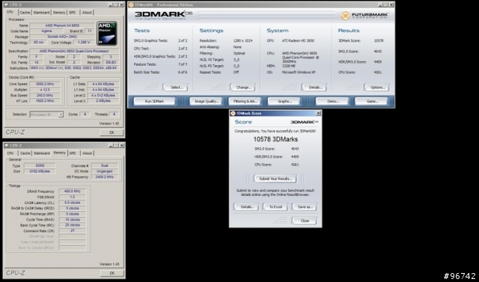
Task: Open system Details... in main 3DMark window
Action: [x=314, y=88]
